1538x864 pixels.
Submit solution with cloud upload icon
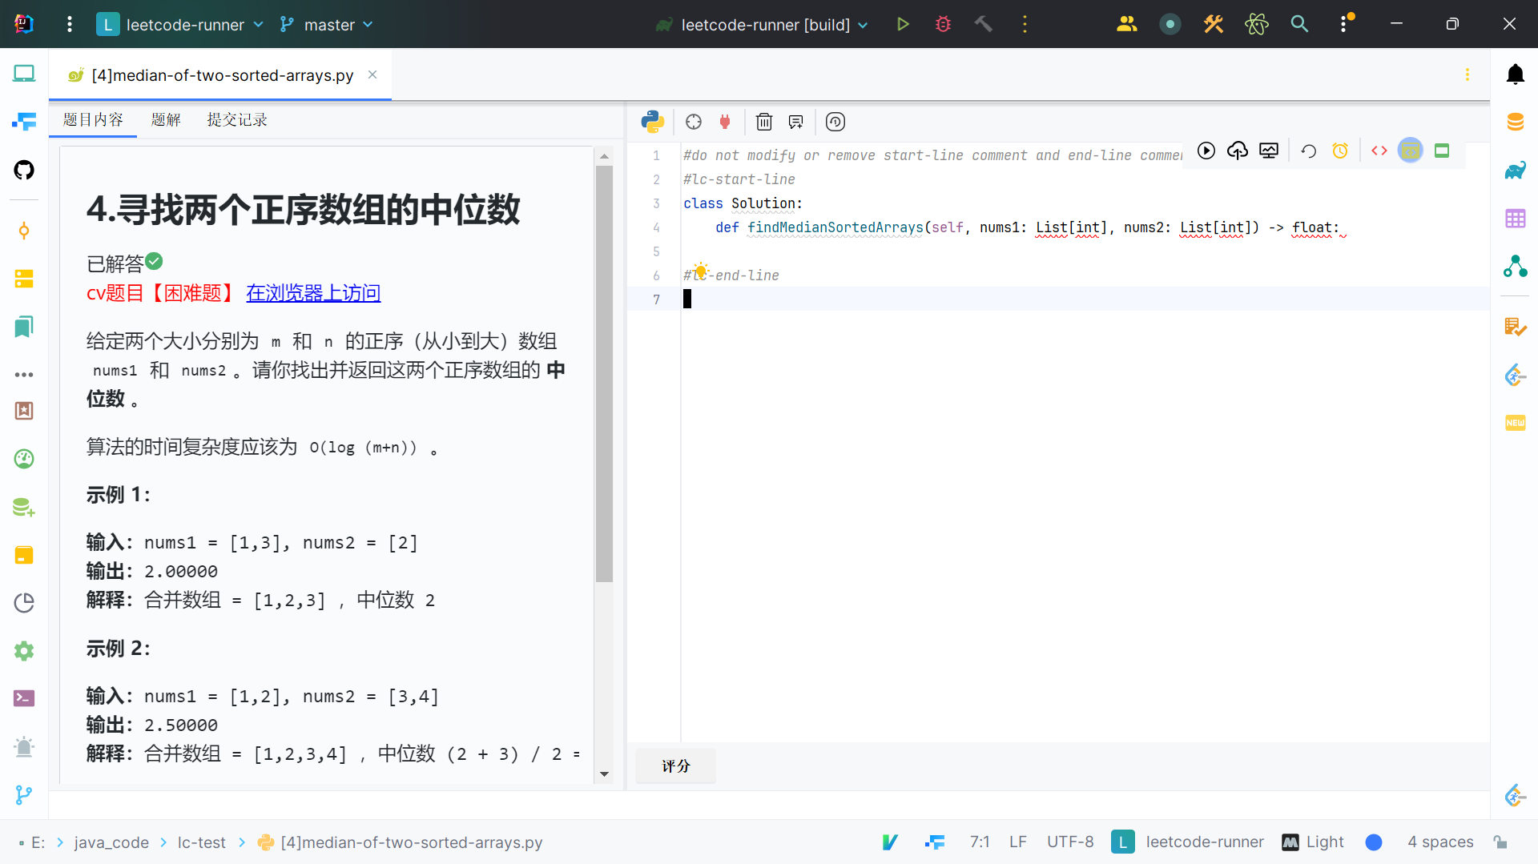[1238, 151]
